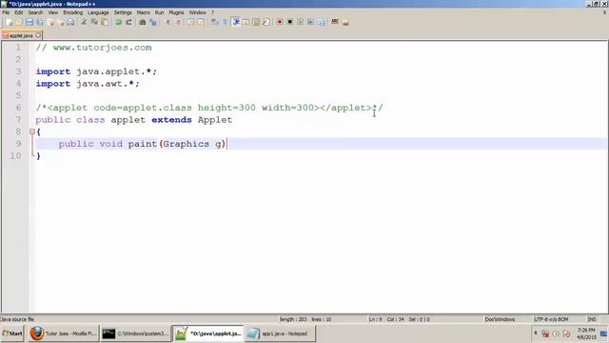Switch to Tutor Joes Mozilla Firefox window
Image resolution: width=609 pixels, height=343 pixels.
tap(64, 333)
